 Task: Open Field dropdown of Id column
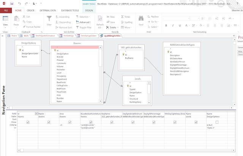(x=36, y=113)
